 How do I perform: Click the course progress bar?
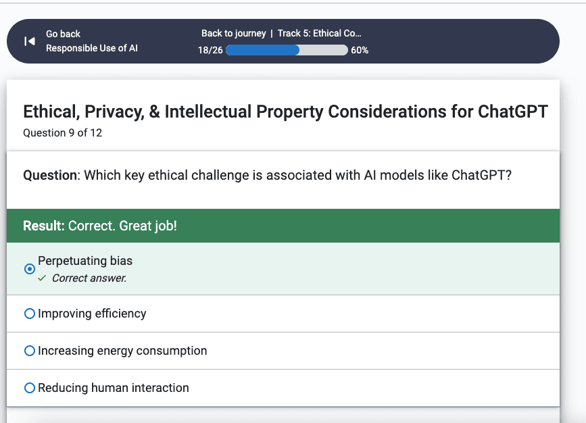[287, 50]
